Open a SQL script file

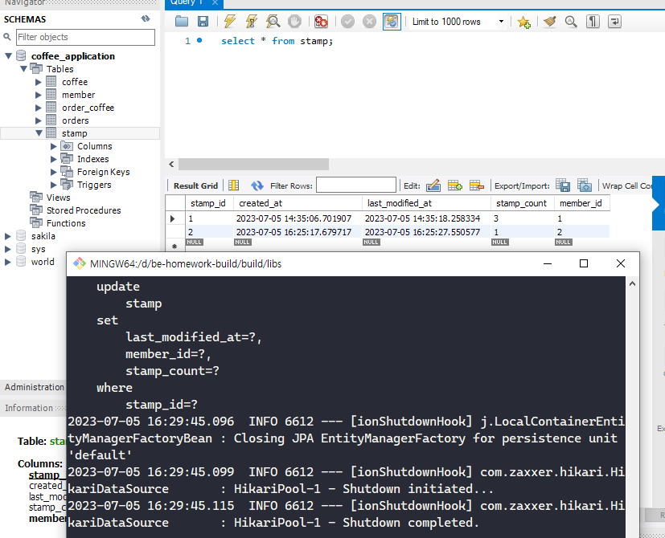(x=182, y=21)
